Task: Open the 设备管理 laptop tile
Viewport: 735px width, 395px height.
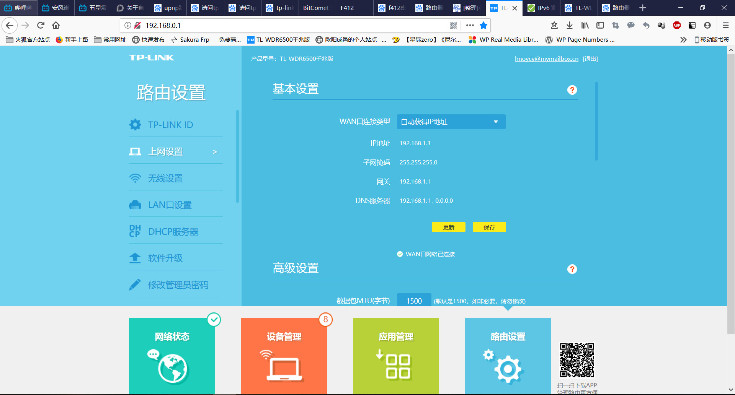Action: (284, 356)
